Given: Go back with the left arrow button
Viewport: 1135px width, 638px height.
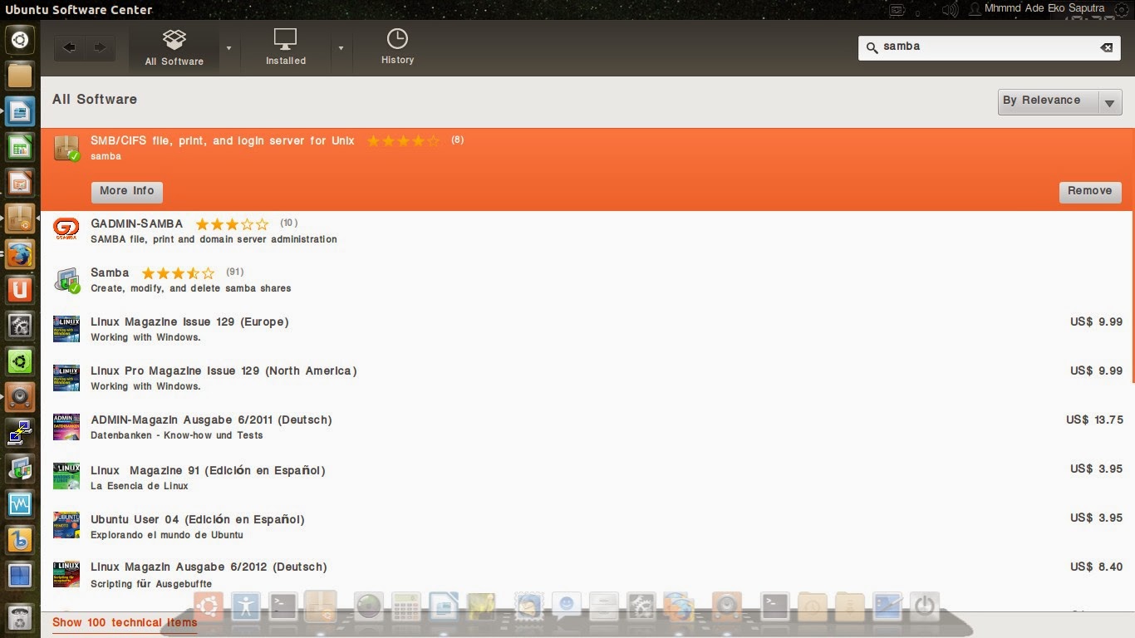Looking at the screenshot, I should pyautogui.click(x=70, y=47).
